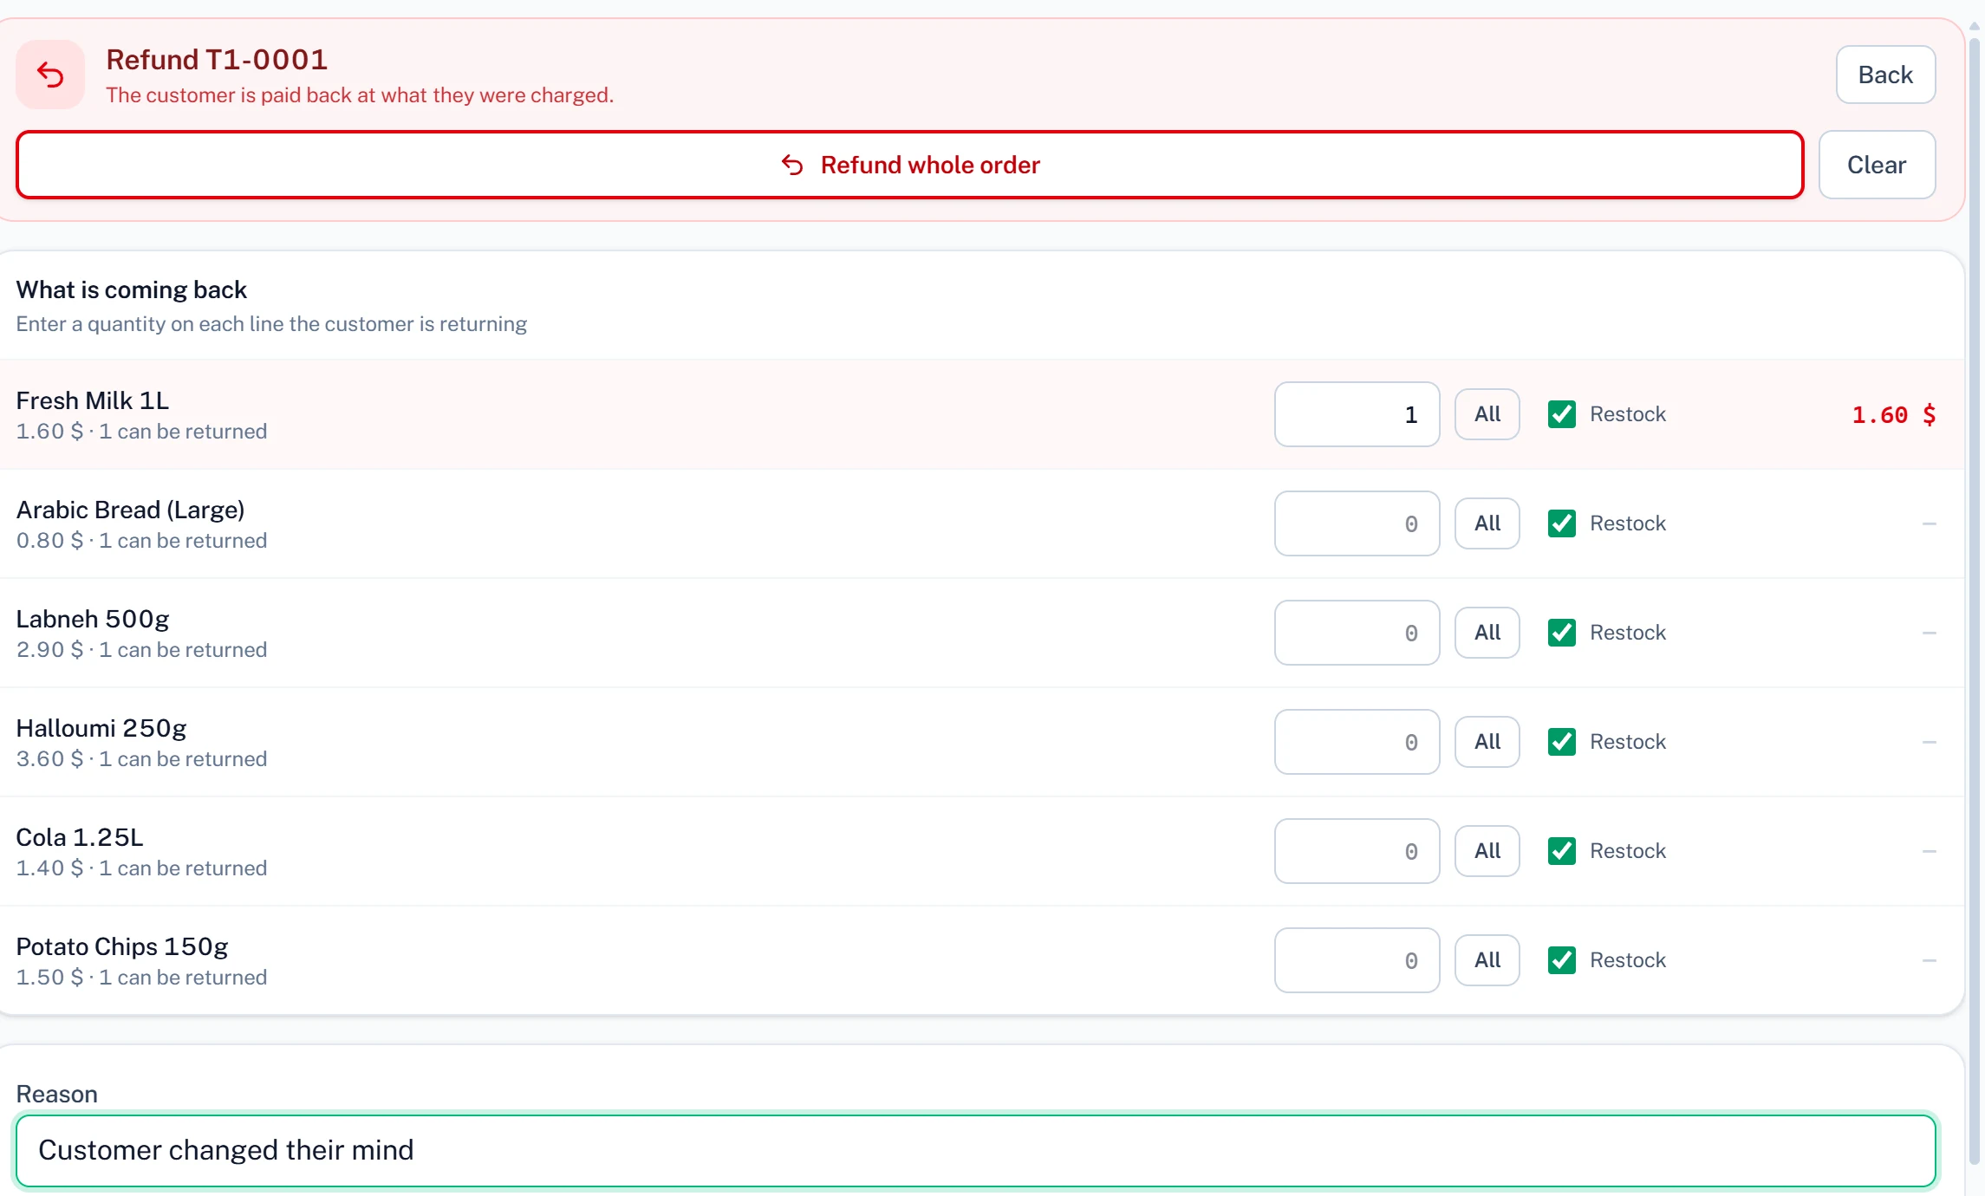Focus the Cola 1.25L quantity field
This screenshot has height=1196, width=1985.
click(1357, 851)
